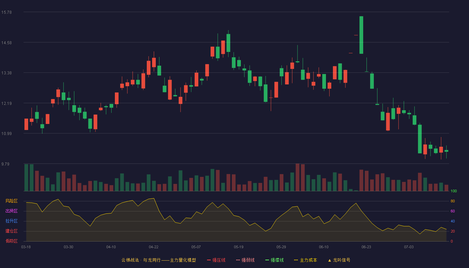Click the 低吸区 zone label
469x268 pixels.
tap(11, 241)
